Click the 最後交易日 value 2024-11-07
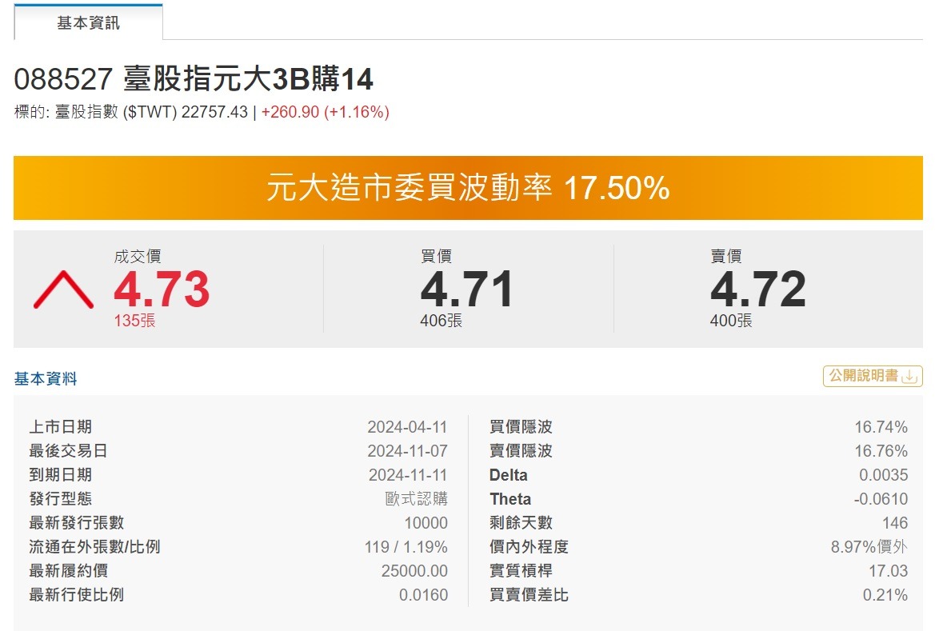Image resolution: width=935 pixels, height=631 pixels. (x=407, y=451)
